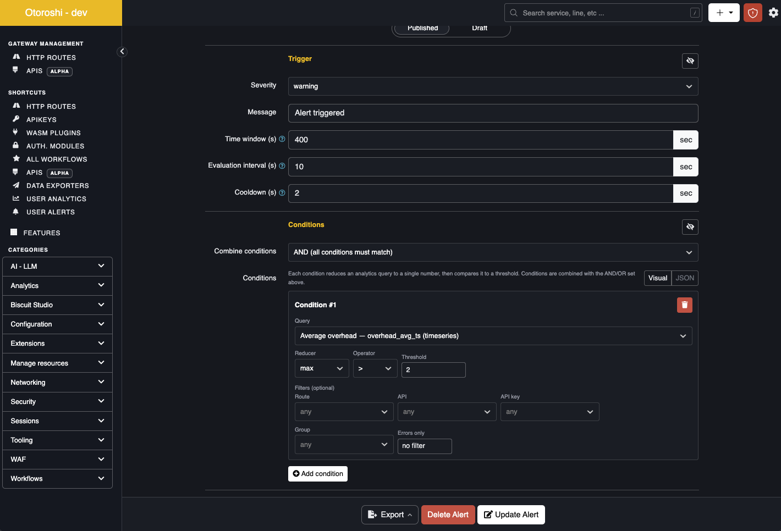Open the API key filter dropdown
The height and width of the screenshot is (531, 781).
550,412
